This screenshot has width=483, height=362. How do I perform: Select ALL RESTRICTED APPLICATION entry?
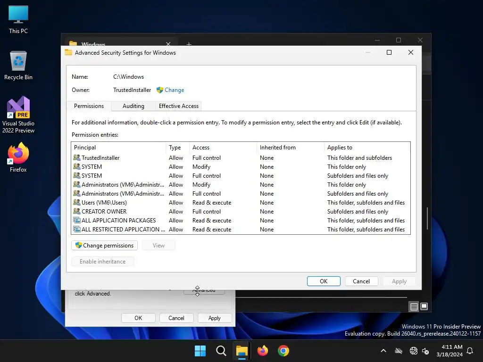(241, 230)
